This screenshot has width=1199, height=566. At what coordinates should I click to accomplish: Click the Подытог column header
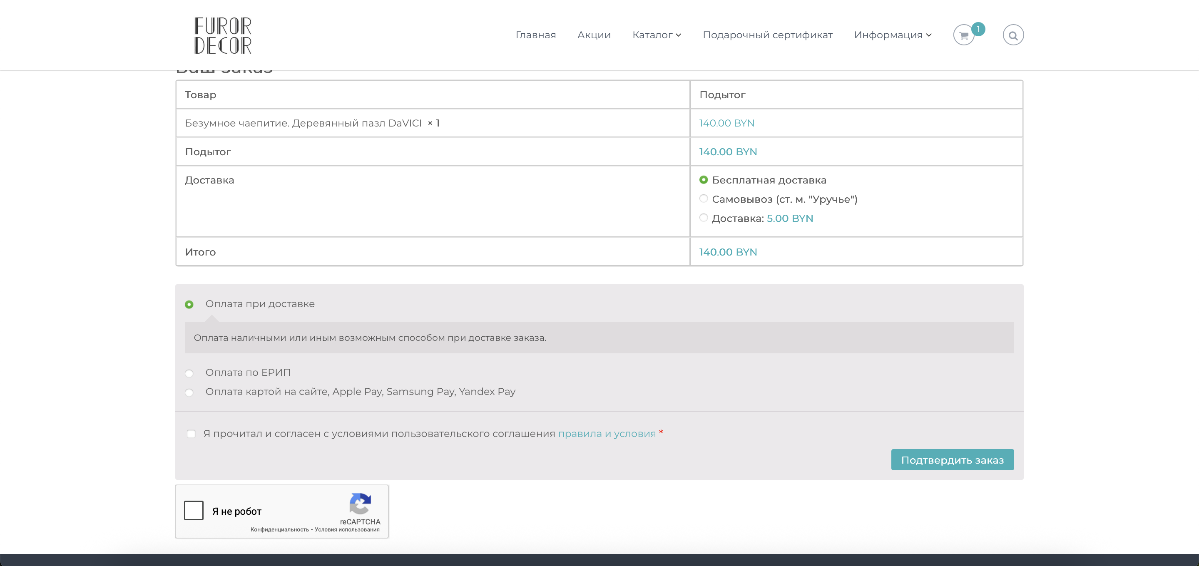722,94
